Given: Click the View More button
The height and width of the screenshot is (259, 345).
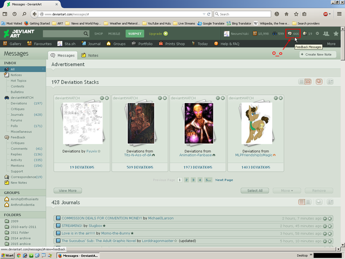Looking at the screenshot, I should pyautogui.click(x=68, y=190).
